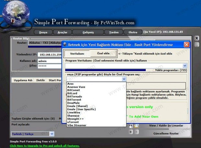Collapse the Özel Program dropdown arrow
The image size is (201, 148).
[x=124, y=79]
